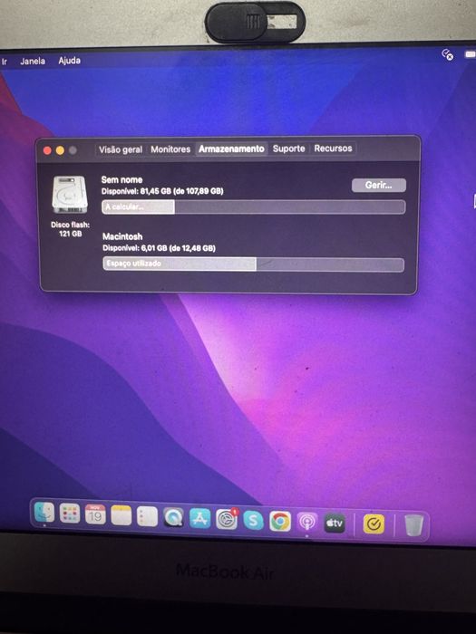Open Podcasts from the Dock

pos(307,523)
